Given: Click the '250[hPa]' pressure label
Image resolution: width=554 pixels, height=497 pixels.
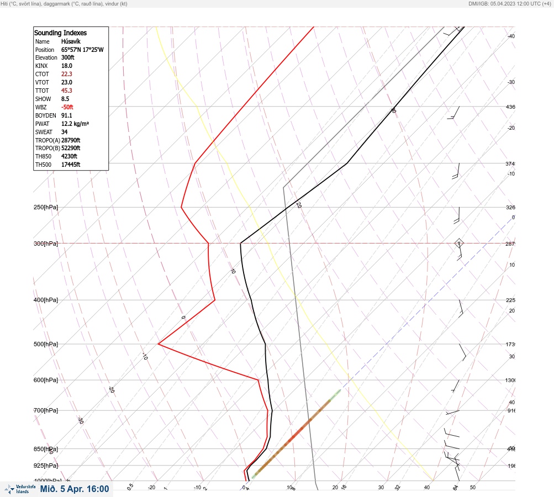Looking at the screenshot, I should click(46, 207).
